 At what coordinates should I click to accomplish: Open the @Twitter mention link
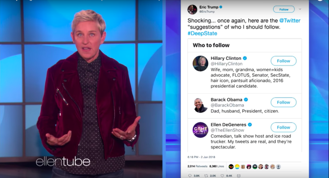point(290,20)
